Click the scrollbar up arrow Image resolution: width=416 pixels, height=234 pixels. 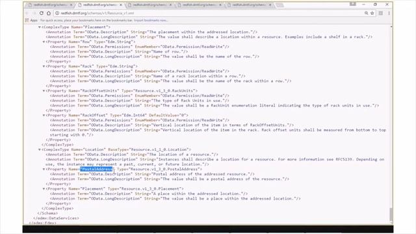coord(391,27)
